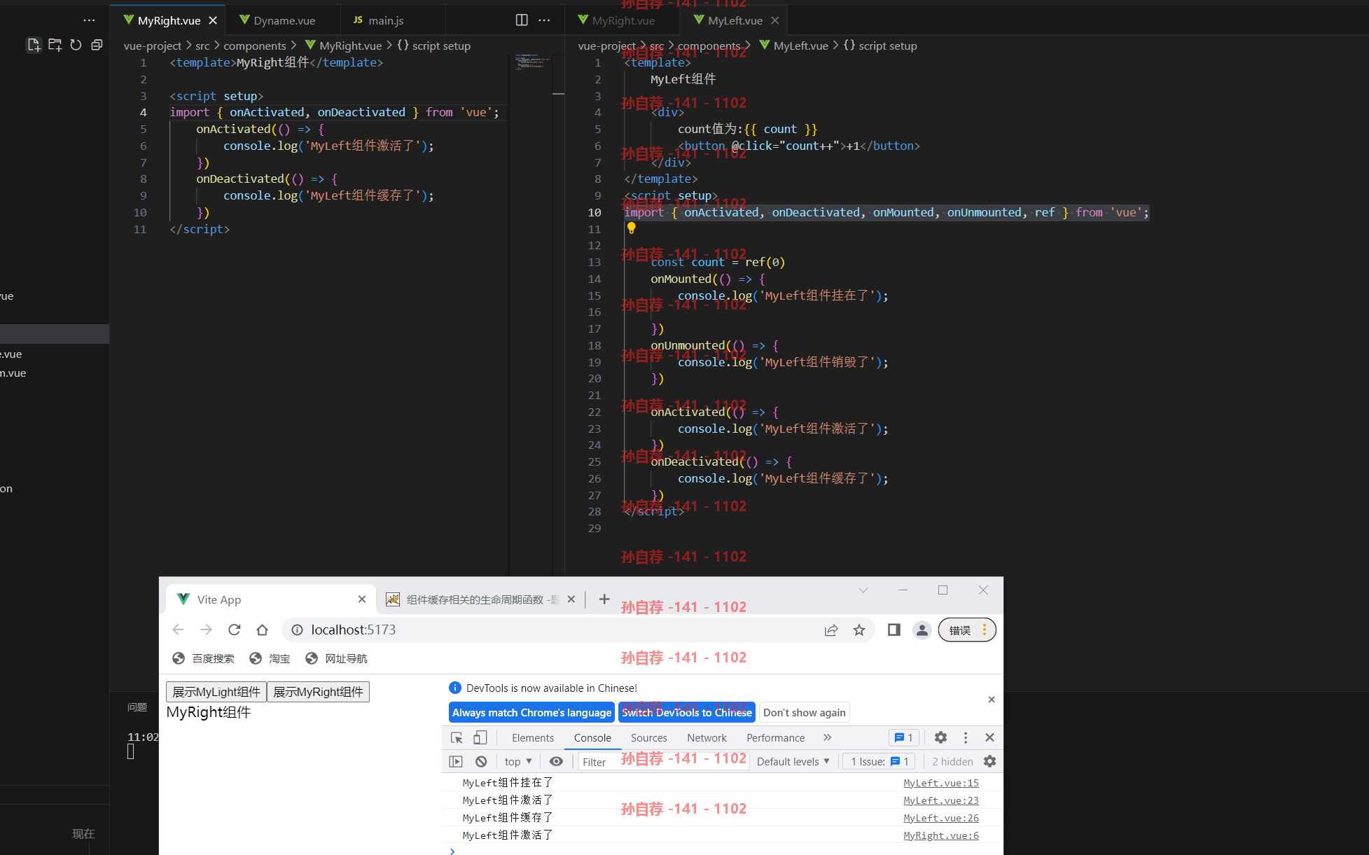Click 展示MyLight组件 button
Screen dimensions: 1369x855
point(216,692)
